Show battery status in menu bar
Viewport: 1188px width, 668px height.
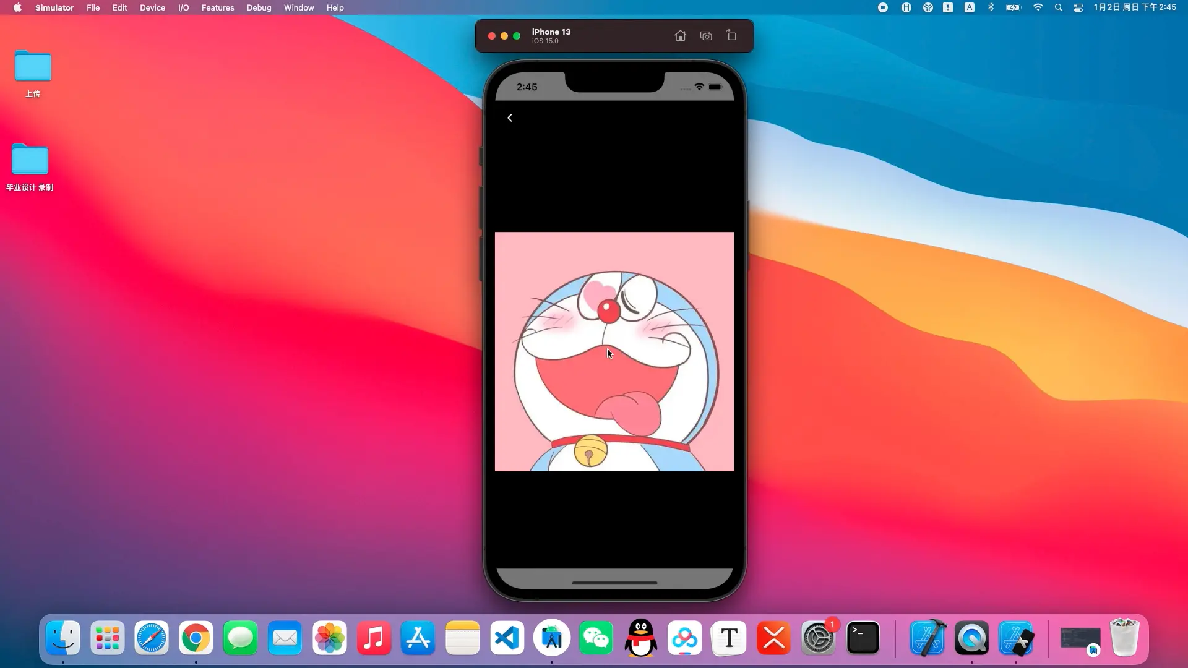[1014, 7]
